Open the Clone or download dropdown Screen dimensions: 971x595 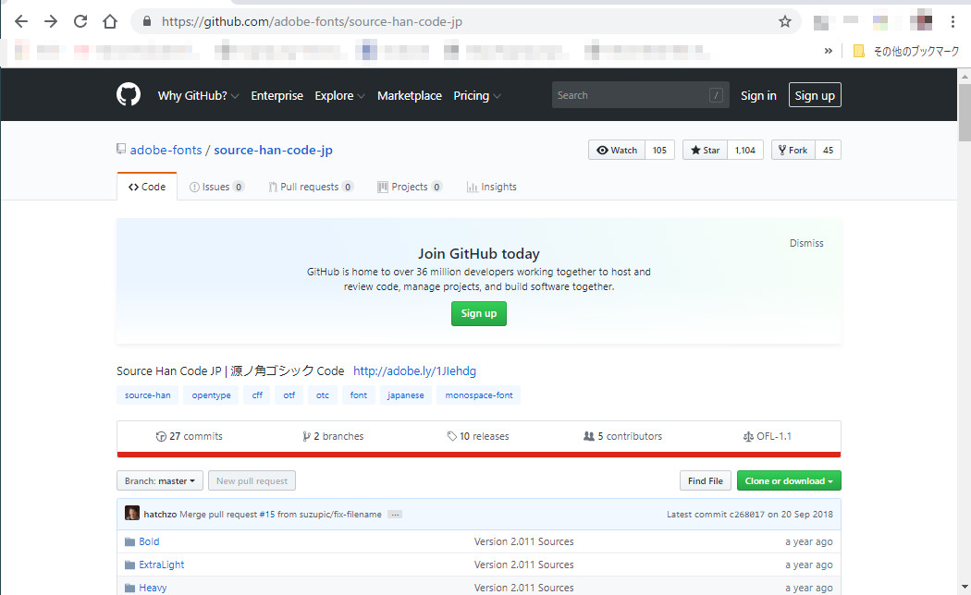[789, 480]
